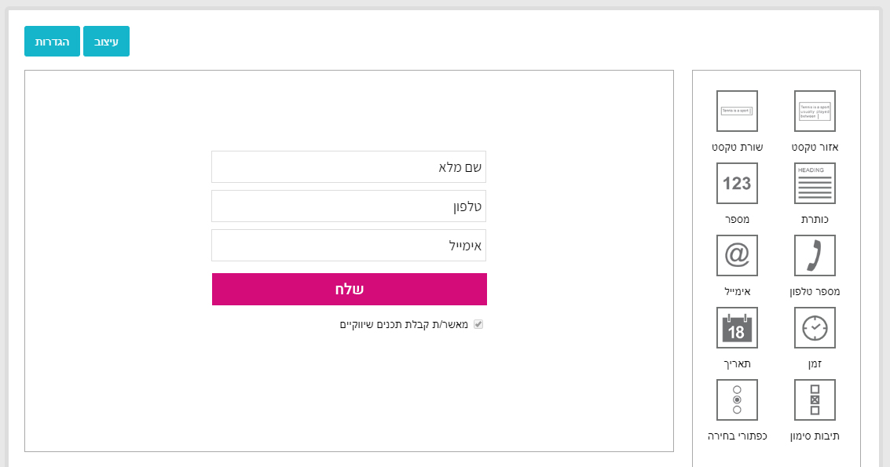
Task: Click the כותרת label under heading icon
Action: [815, 219]
